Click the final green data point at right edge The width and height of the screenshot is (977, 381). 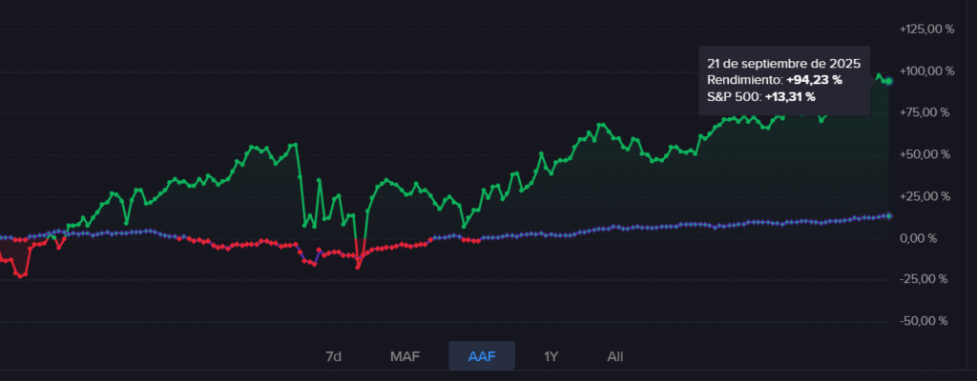point(889,81)
